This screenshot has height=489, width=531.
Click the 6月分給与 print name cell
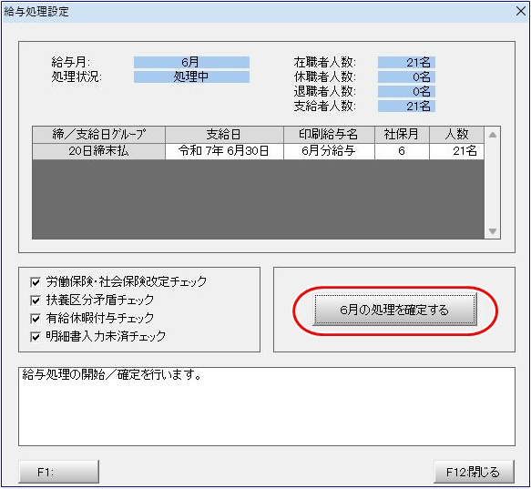(329, 151)
